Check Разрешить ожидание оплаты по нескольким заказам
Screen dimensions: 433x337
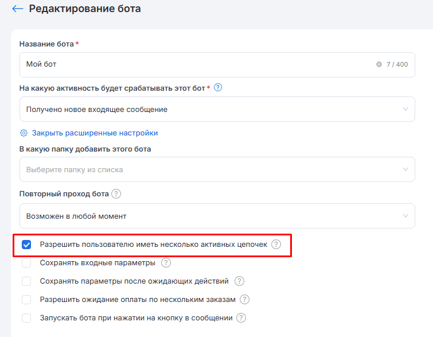coord(26,300)
